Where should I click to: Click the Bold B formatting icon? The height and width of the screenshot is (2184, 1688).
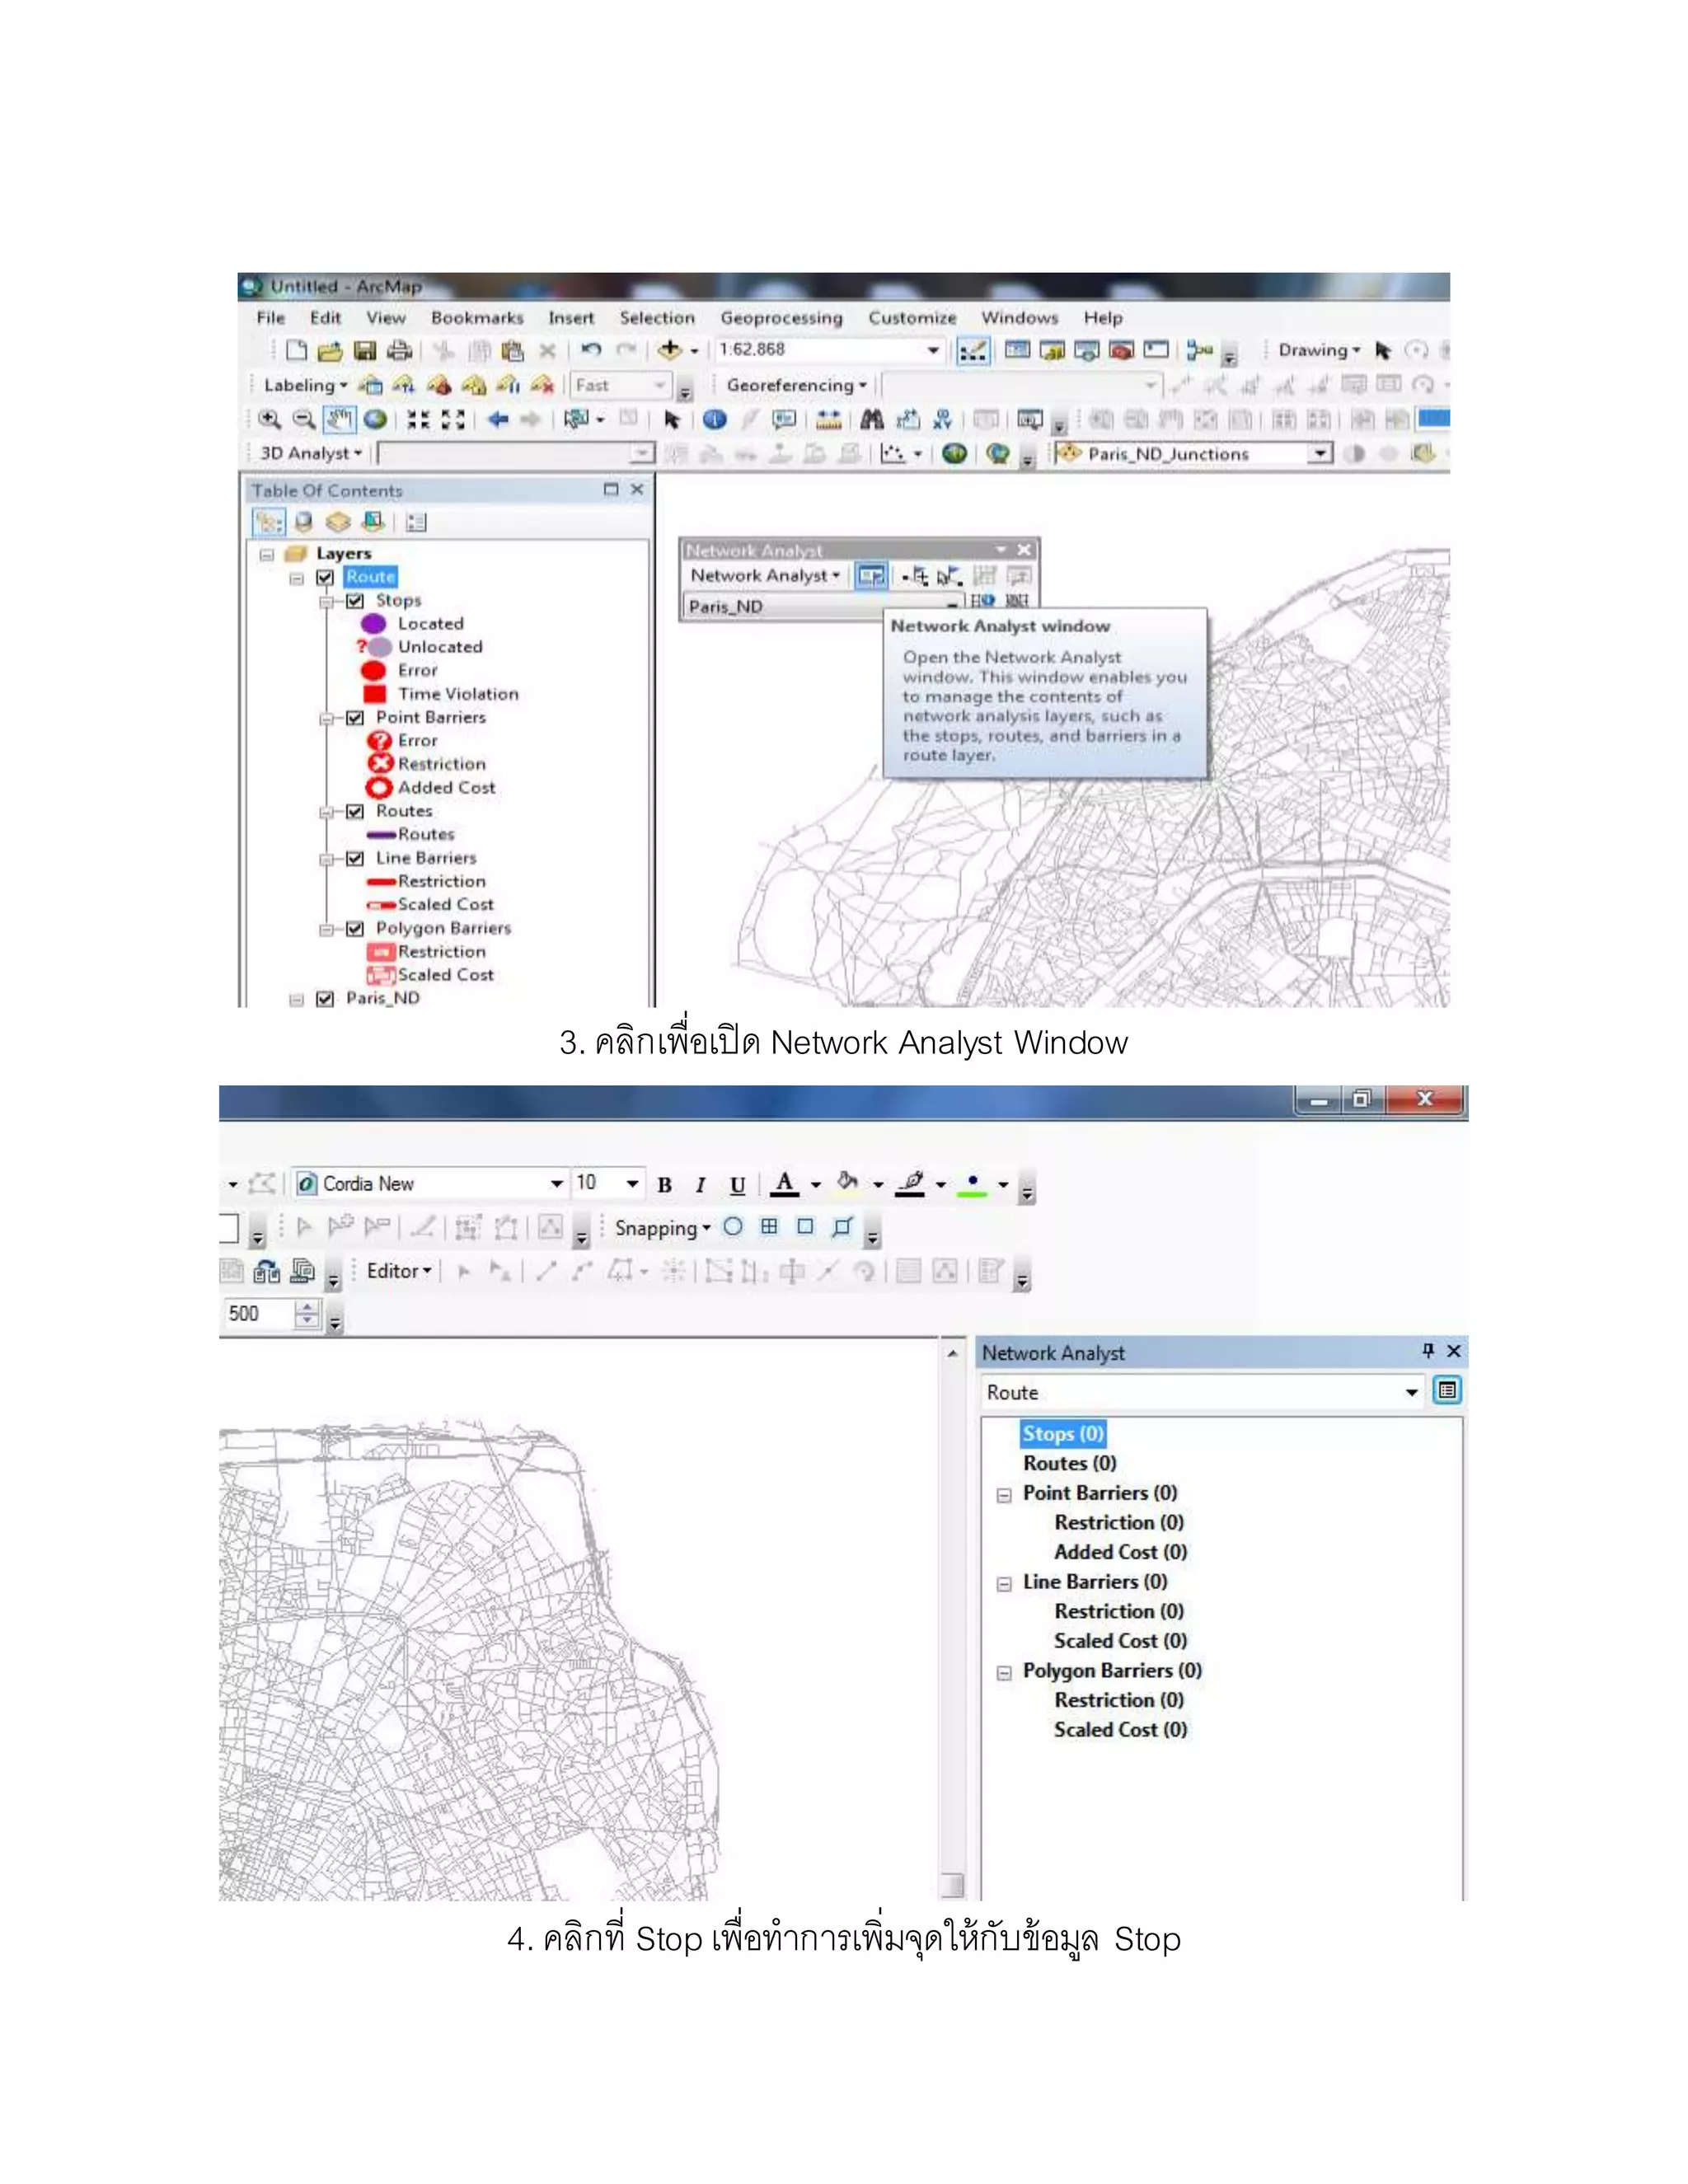[664, 1185]
